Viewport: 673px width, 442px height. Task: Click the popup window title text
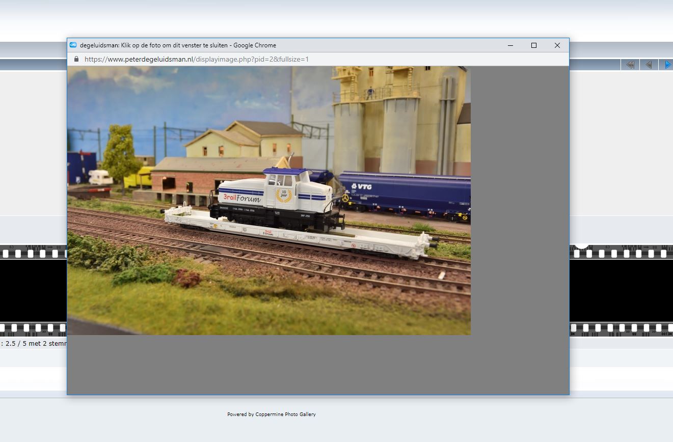click(178, 45)
